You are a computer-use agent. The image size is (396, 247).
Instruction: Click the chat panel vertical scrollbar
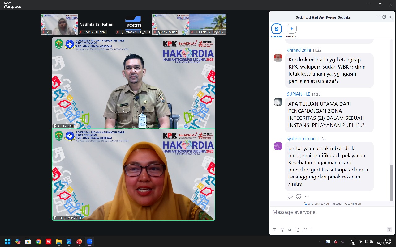(x=392, y=182)
